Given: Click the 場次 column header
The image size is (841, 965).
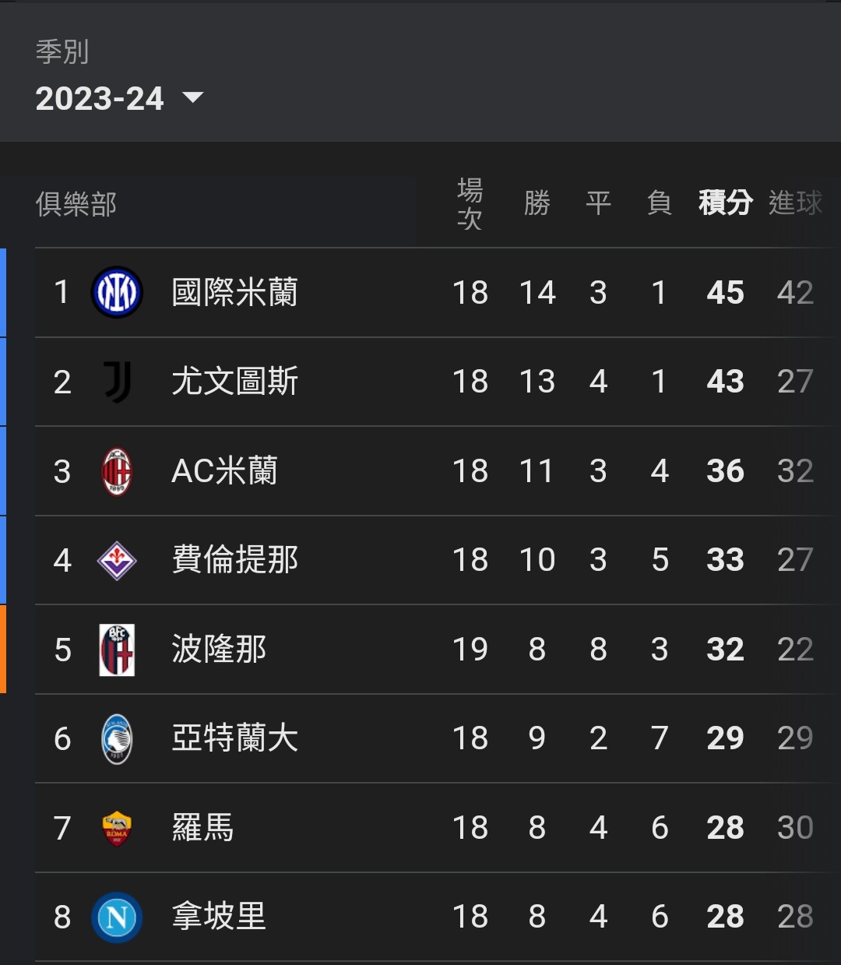Looking at the screenshot, I should (470, 204).
